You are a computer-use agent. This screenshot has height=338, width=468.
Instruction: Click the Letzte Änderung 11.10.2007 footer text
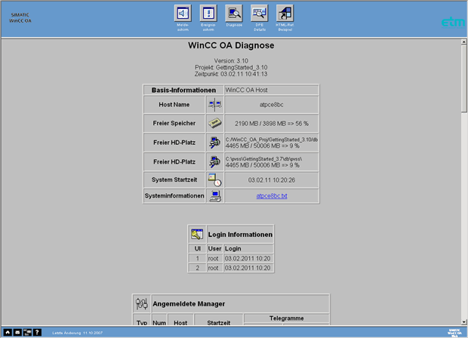click(77, 333)
